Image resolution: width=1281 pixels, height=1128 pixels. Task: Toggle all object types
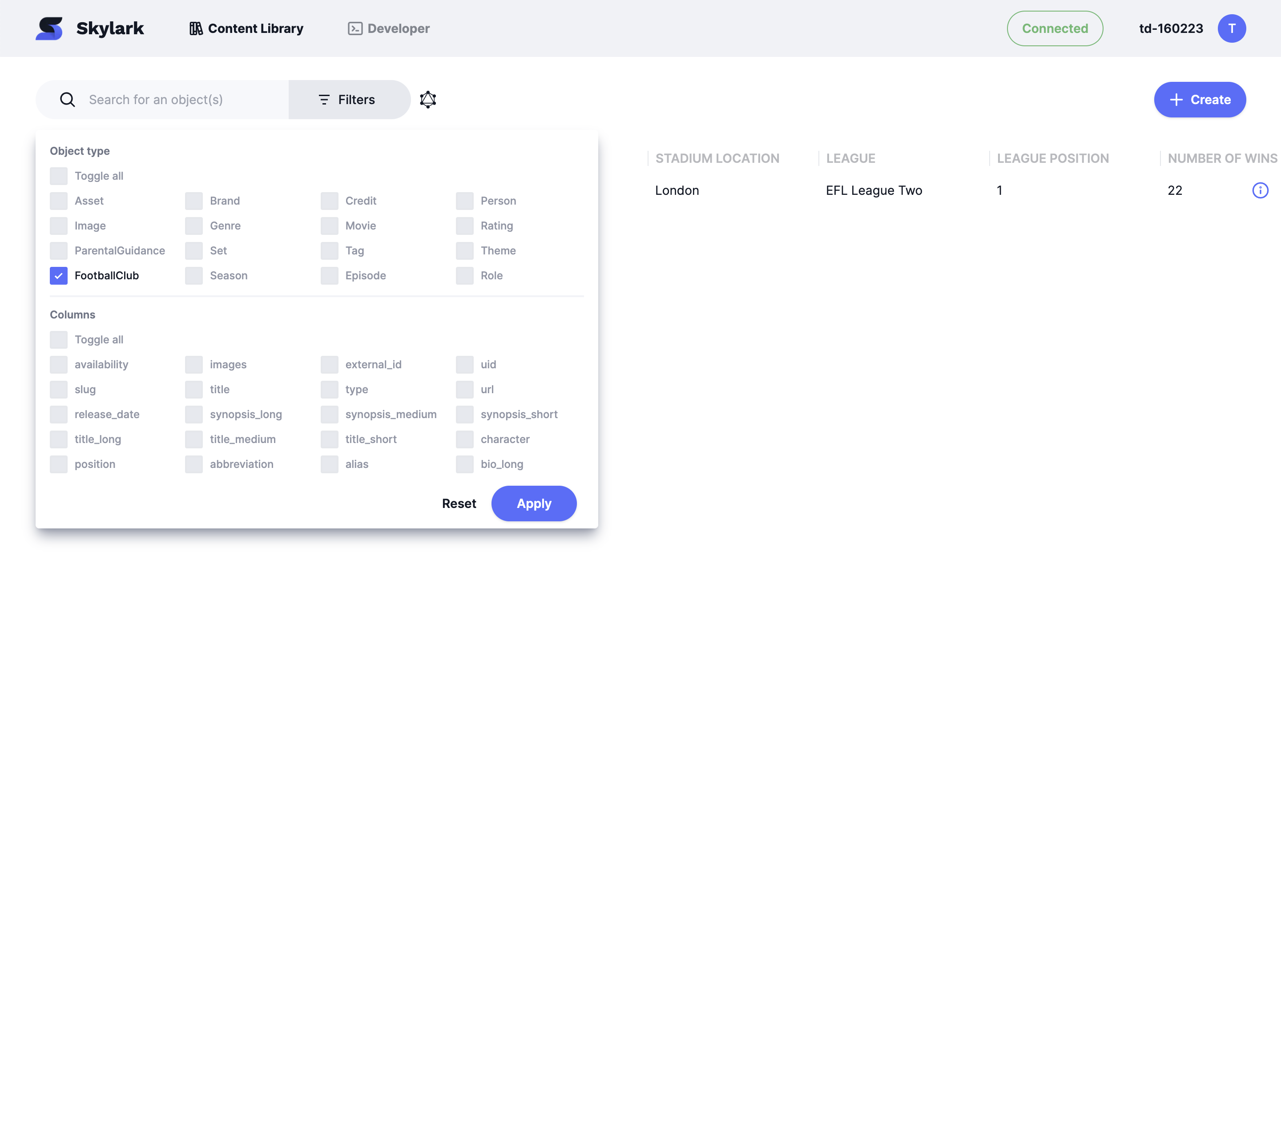(x=58, y=176)
